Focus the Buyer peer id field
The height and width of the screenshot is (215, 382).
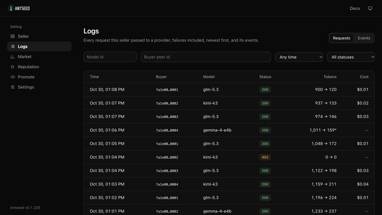click(x=206, y=57)
